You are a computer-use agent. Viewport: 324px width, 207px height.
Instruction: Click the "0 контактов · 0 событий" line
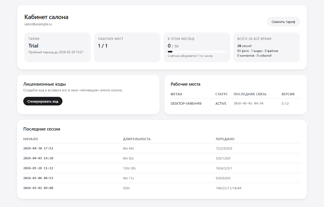tap(254, 56)
